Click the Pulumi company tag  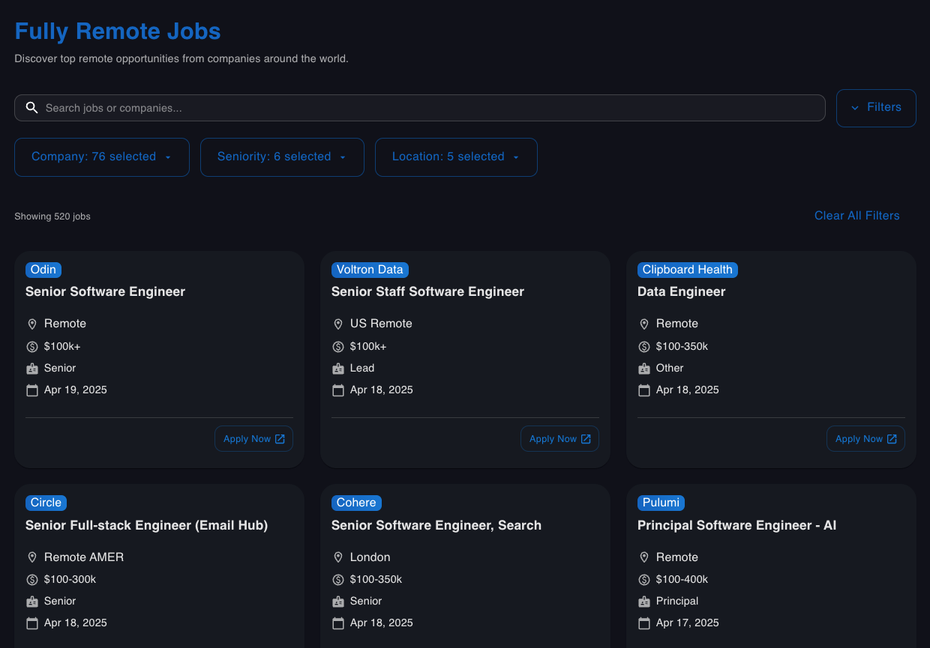click(661, 503)
